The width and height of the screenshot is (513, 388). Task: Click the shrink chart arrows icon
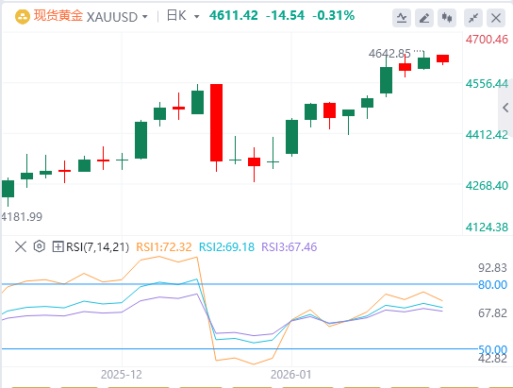click(473, 18)
